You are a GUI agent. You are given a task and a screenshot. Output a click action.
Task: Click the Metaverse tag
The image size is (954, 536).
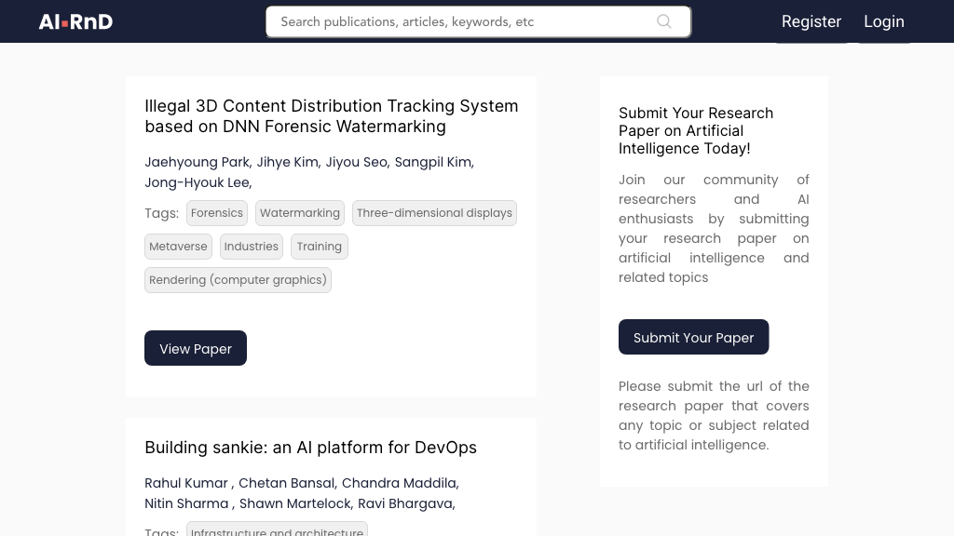(178, 247)
